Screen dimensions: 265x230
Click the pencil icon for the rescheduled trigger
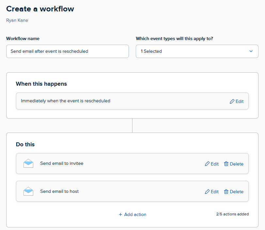click(232, 101)
